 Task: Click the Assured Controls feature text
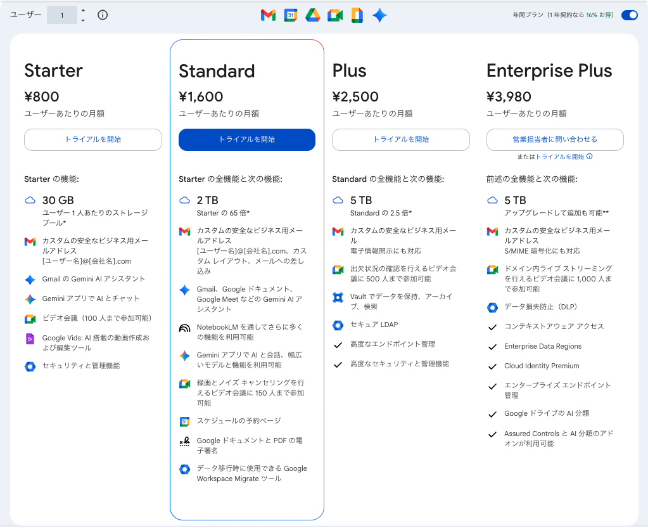(559, 438)
